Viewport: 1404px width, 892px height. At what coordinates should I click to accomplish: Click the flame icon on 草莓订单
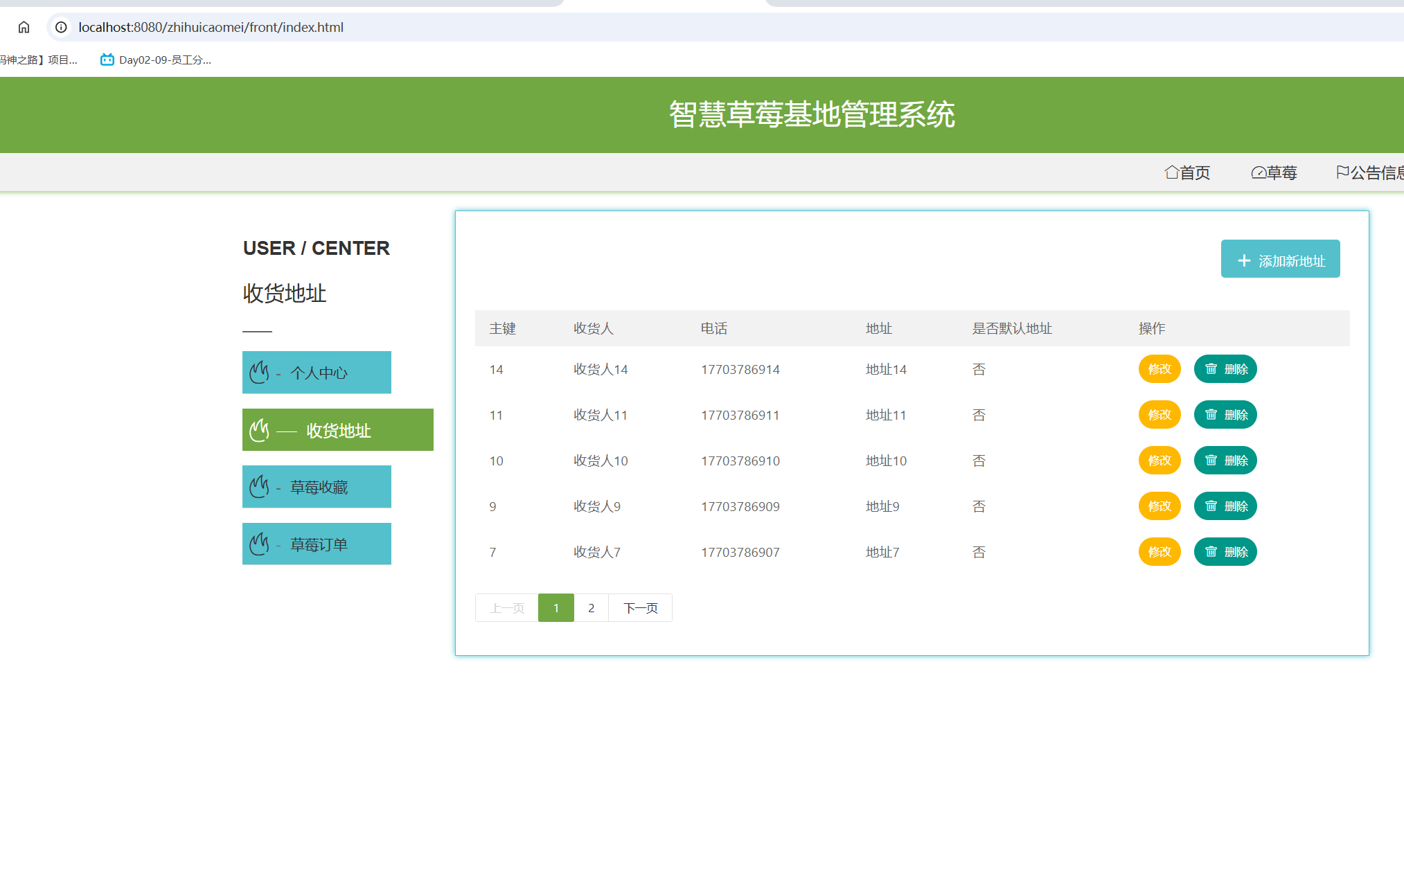coord(259,544)
